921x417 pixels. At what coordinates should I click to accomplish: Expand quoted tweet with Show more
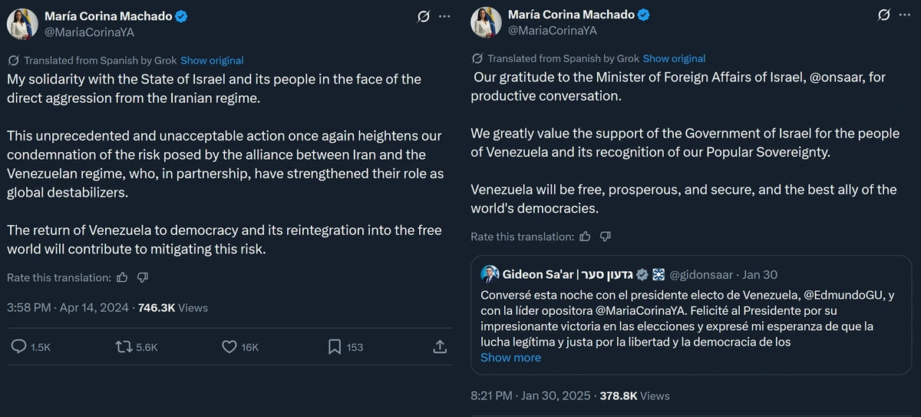(x=510, y=358)
